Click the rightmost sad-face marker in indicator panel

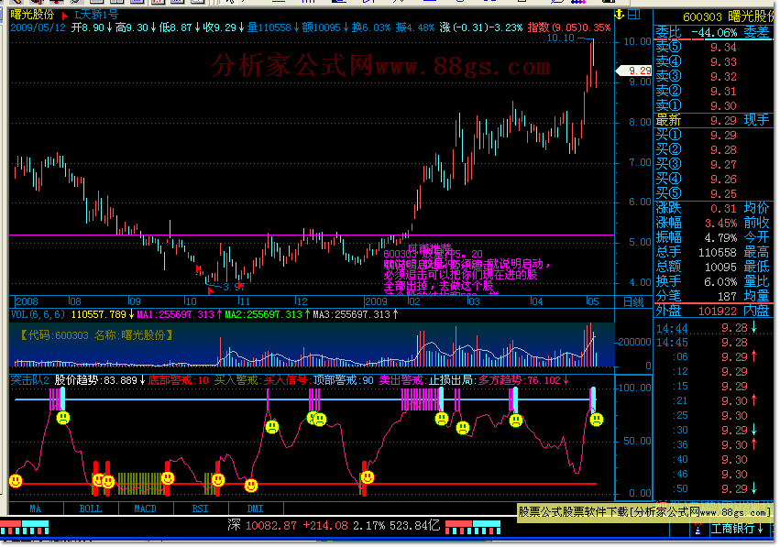pos(597,420)
